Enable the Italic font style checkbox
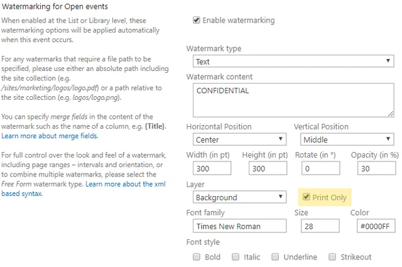 (x=236, y=257)
